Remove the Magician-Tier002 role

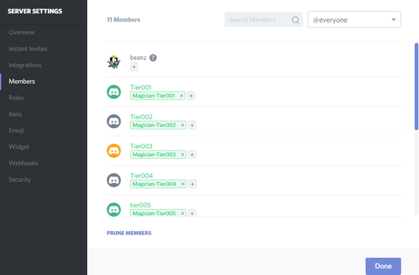pos(183,125)
